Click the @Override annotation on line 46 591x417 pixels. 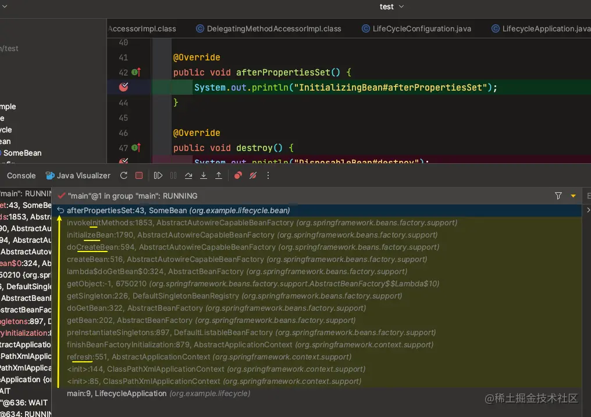(197, 133)
